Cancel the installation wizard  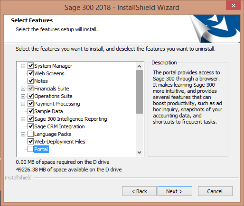[215, 191]
